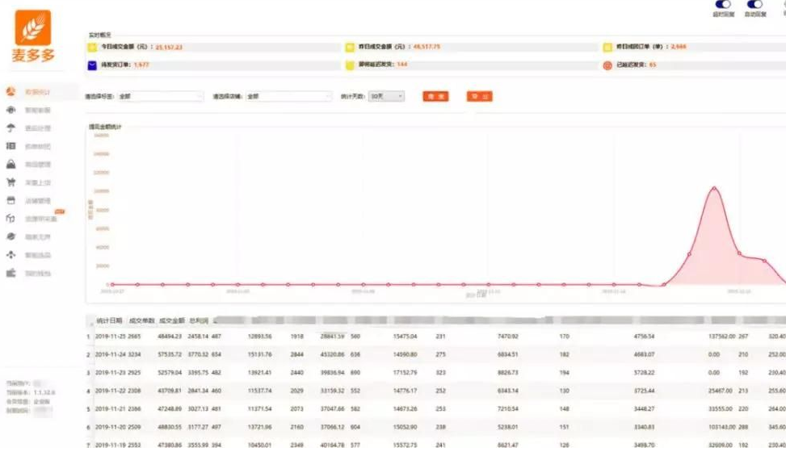
Task: Select the umbrella icon in sidebar
Action: coord(11,128)
